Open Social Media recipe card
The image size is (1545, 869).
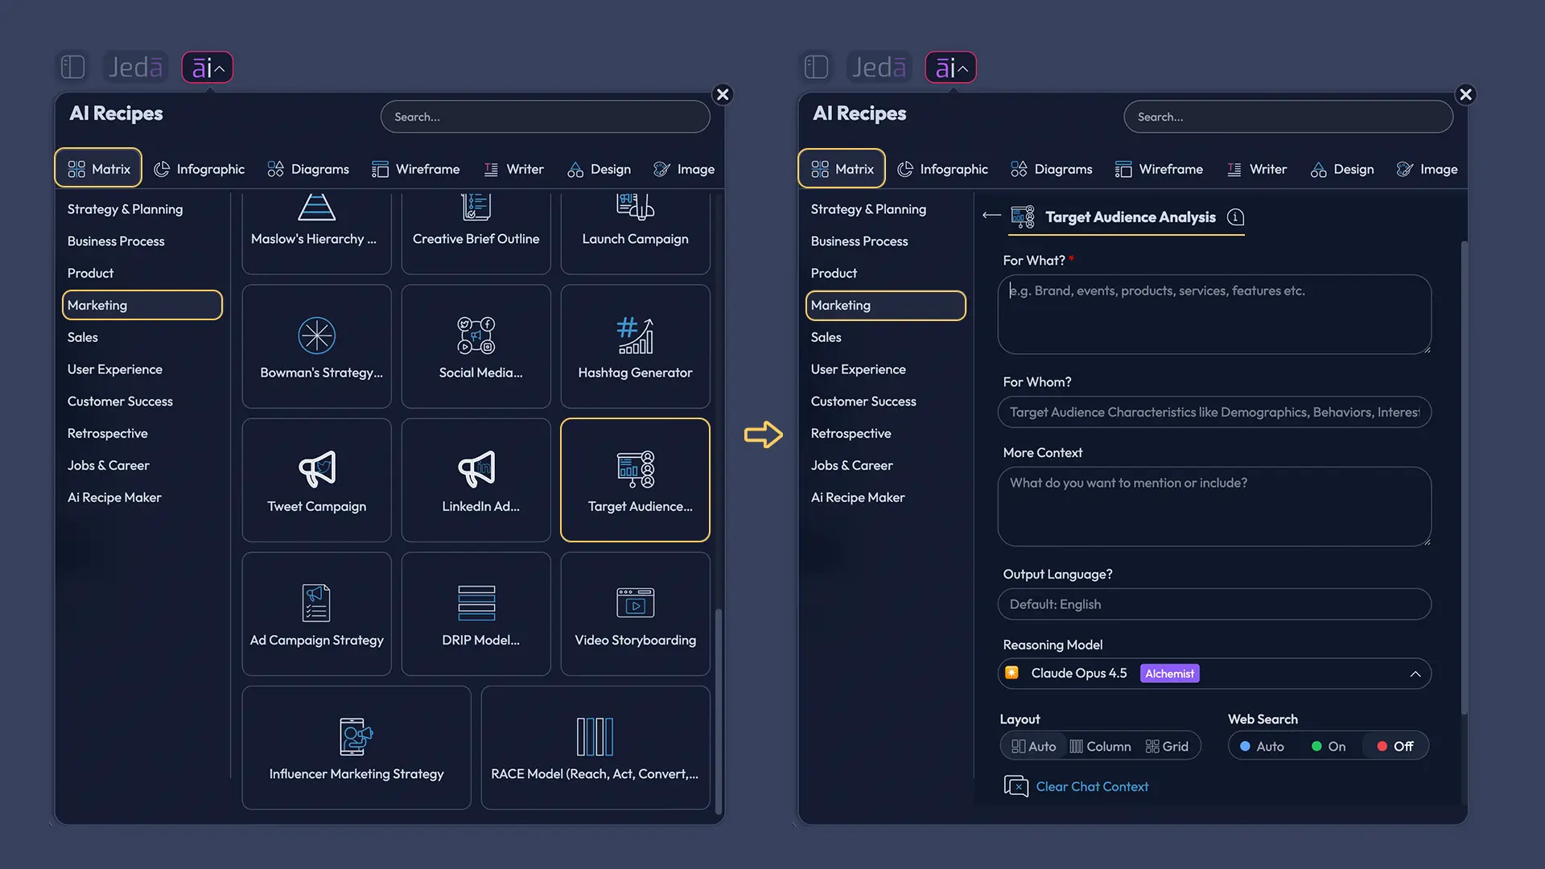click(x=476, y=346)
